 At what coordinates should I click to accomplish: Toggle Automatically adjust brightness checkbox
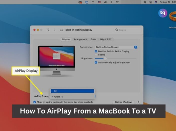(x=96, y=63)
